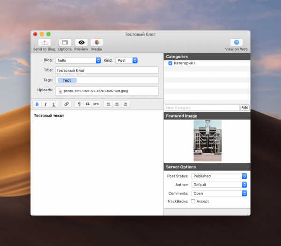Open the Author dropdown showing Default
This screenshot has width=281, height=246.
pyautogui.click(x=219, y=185)
